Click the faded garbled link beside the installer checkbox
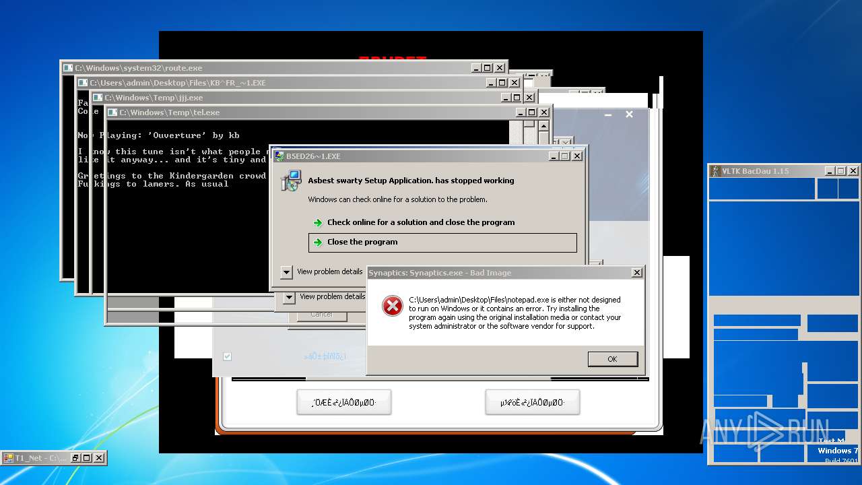 click(x=325, y=356)
